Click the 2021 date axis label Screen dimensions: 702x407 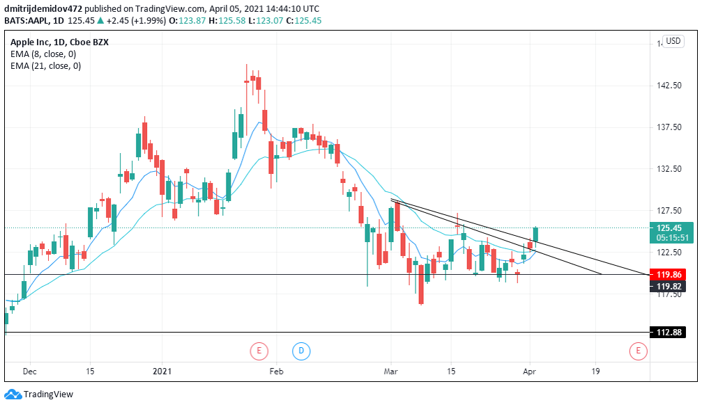click(x=162, y=372)
